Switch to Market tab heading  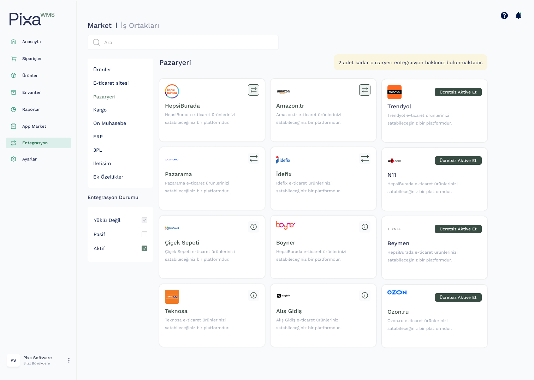(100, 25)
